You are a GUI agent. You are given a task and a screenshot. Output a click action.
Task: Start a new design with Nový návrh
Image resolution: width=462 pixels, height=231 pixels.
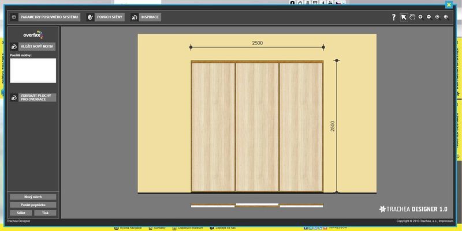tap(33, 197)
